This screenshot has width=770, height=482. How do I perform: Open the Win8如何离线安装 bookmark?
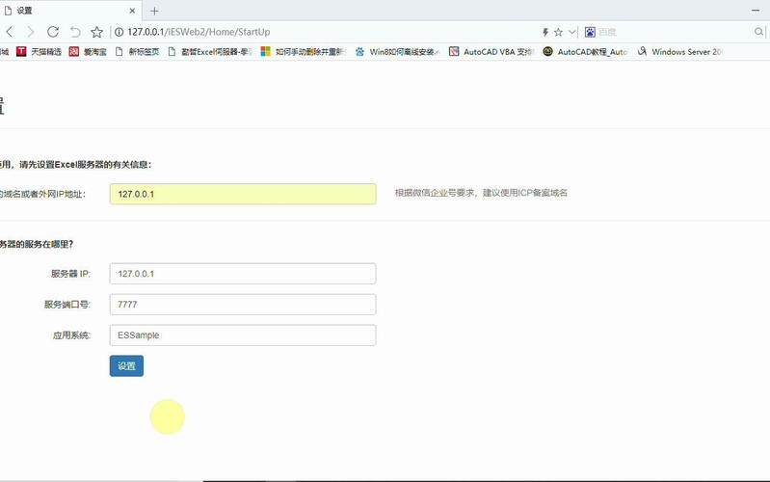coord(397,52)
